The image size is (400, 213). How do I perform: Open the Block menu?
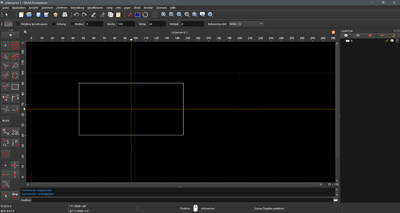click(x=137, y=8)
